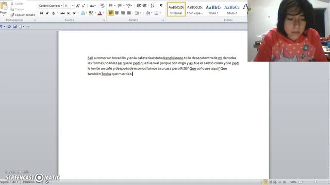Click the misspelled word Kanekii in document

click(x=169, y=58)
